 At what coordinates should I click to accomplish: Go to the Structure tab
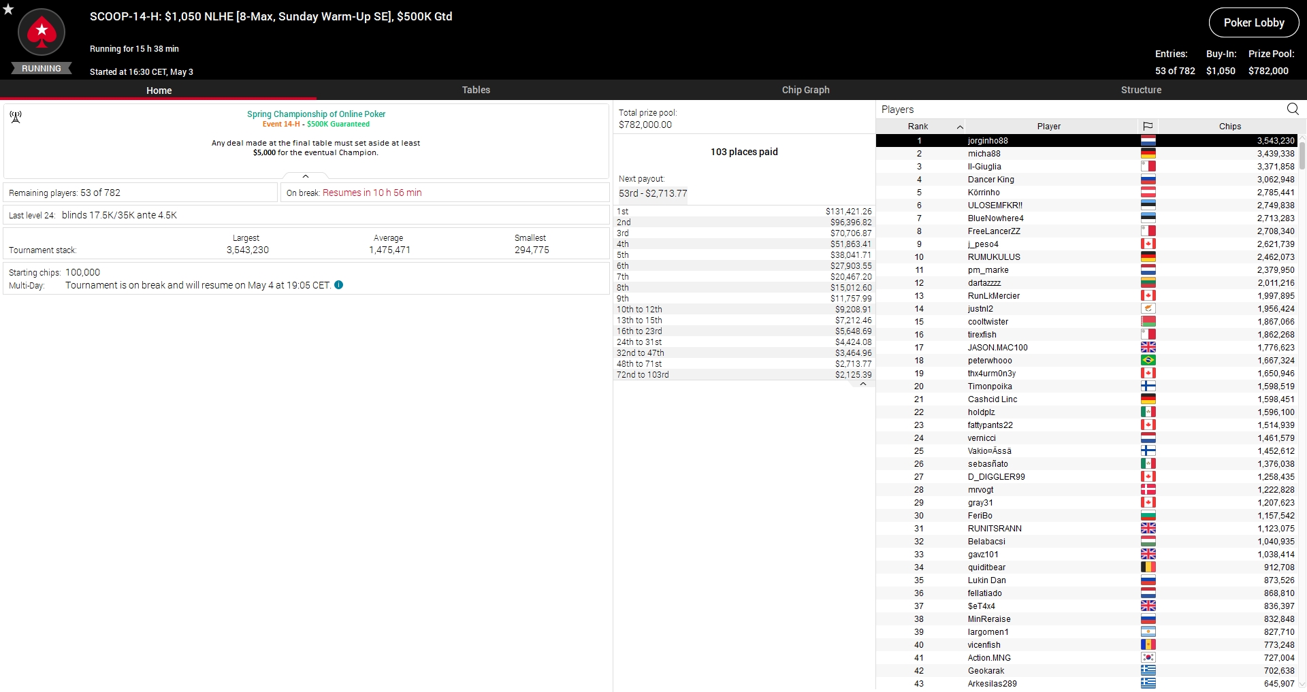pos(1141,90)
